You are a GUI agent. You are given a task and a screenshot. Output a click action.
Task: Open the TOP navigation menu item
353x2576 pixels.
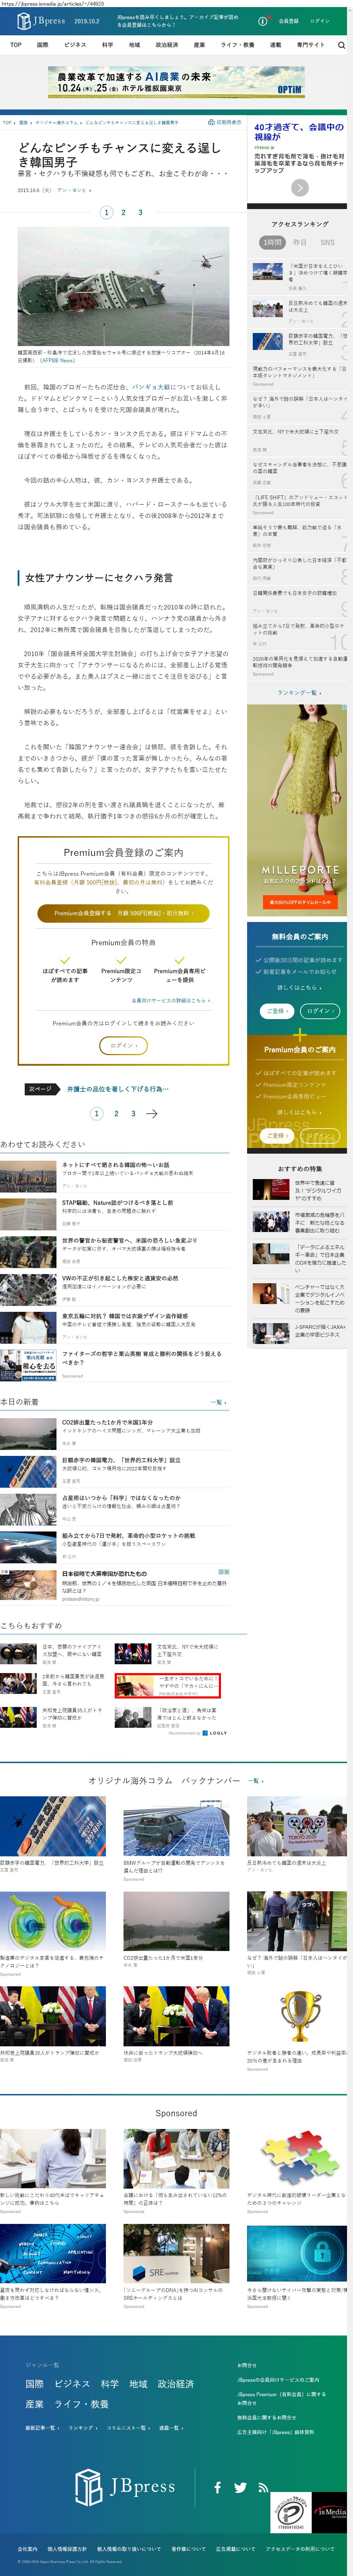(x=16, y=45)
